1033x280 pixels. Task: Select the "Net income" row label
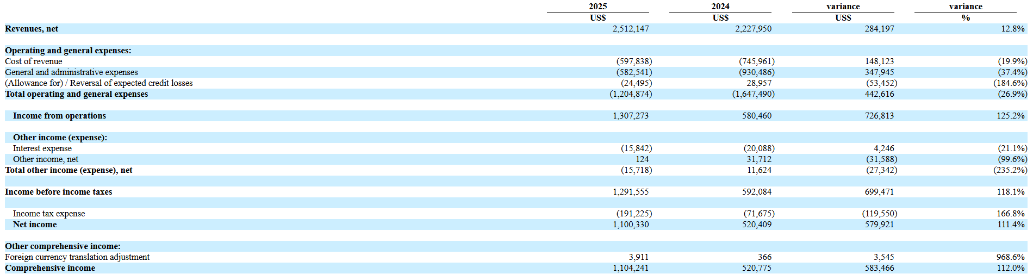click(35, 225)
